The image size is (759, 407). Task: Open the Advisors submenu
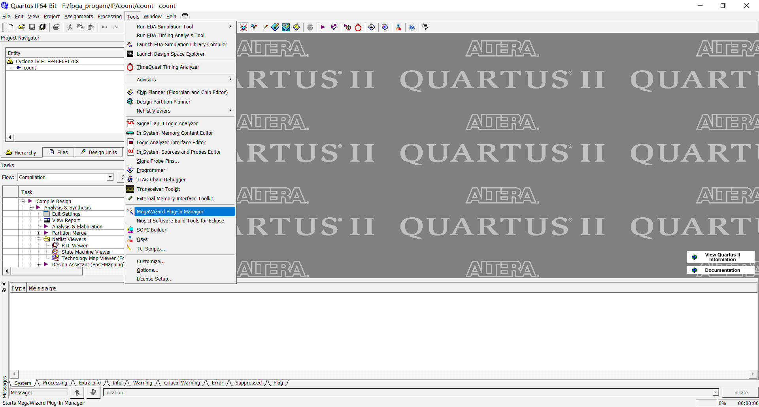[180, 79]
